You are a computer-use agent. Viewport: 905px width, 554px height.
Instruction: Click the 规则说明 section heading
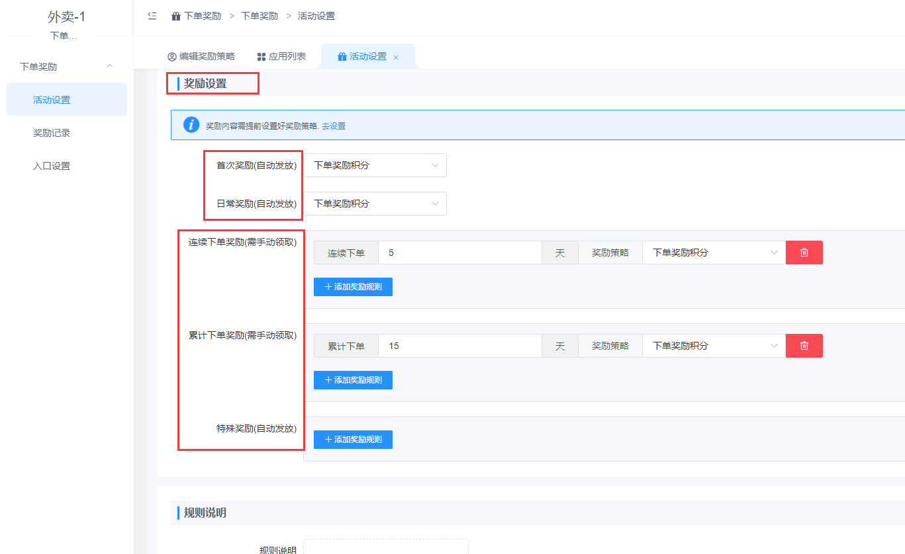205,513
